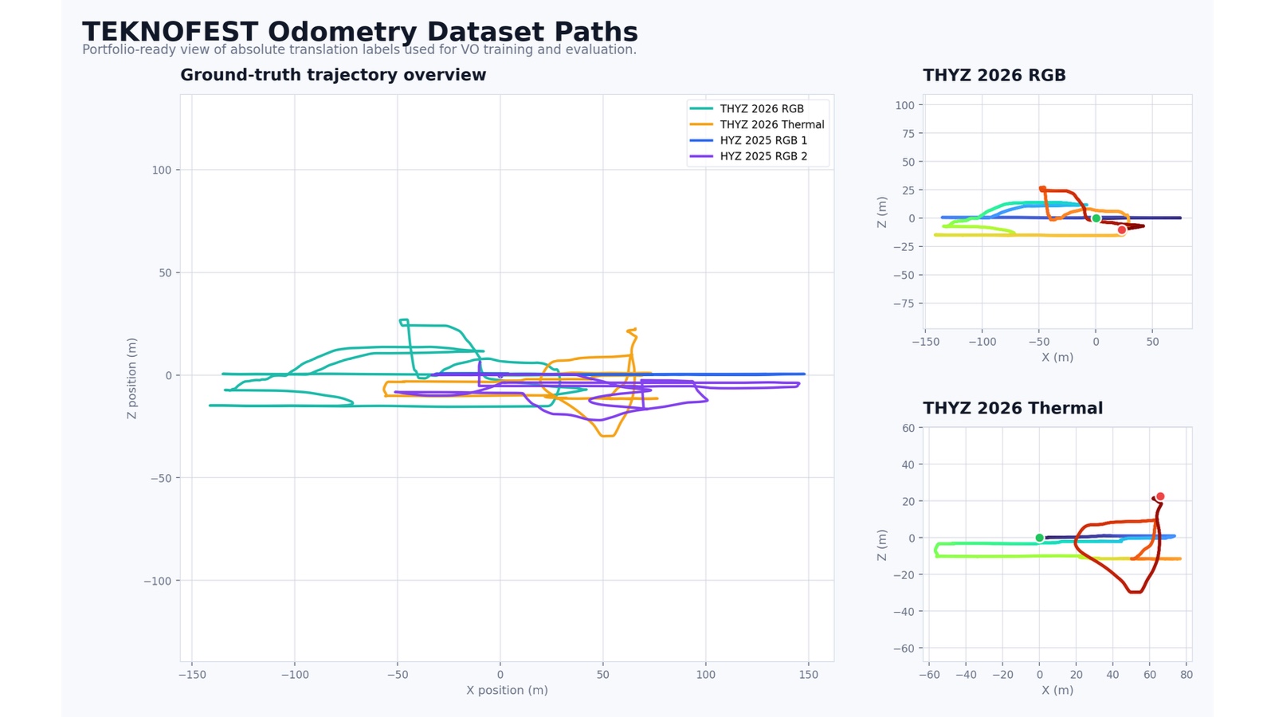Viewport: 1275px width, 717px height.
Task: Click the "Z position (m)" axis label
Action: [132, 378]
